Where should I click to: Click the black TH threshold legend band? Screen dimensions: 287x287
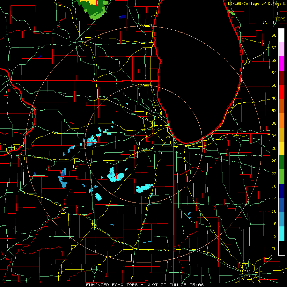point(282,248)
